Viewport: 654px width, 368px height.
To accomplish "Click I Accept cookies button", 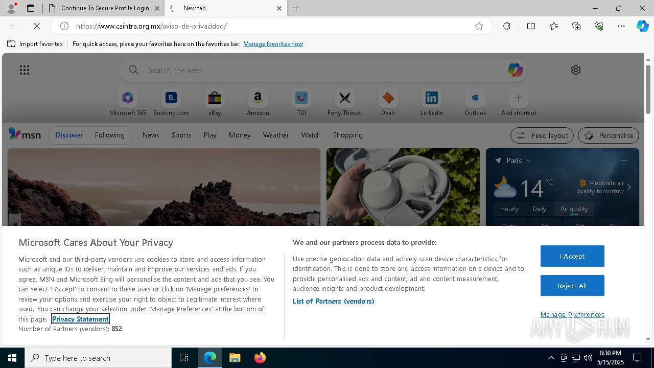I will point(572,256).
